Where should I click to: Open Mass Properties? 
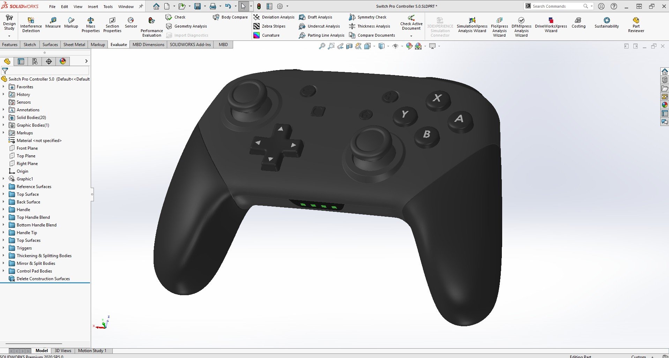coord(91,24)
